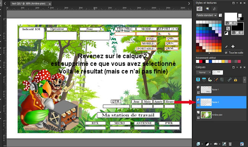
Task: Select the Arrière-plan layer name
Action: (217, 115)
